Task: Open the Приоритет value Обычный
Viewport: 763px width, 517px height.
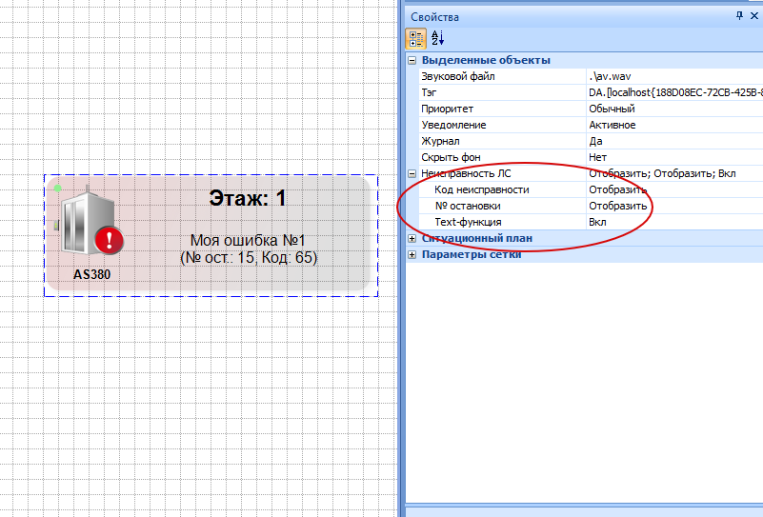Action: (x=673, y=109)
